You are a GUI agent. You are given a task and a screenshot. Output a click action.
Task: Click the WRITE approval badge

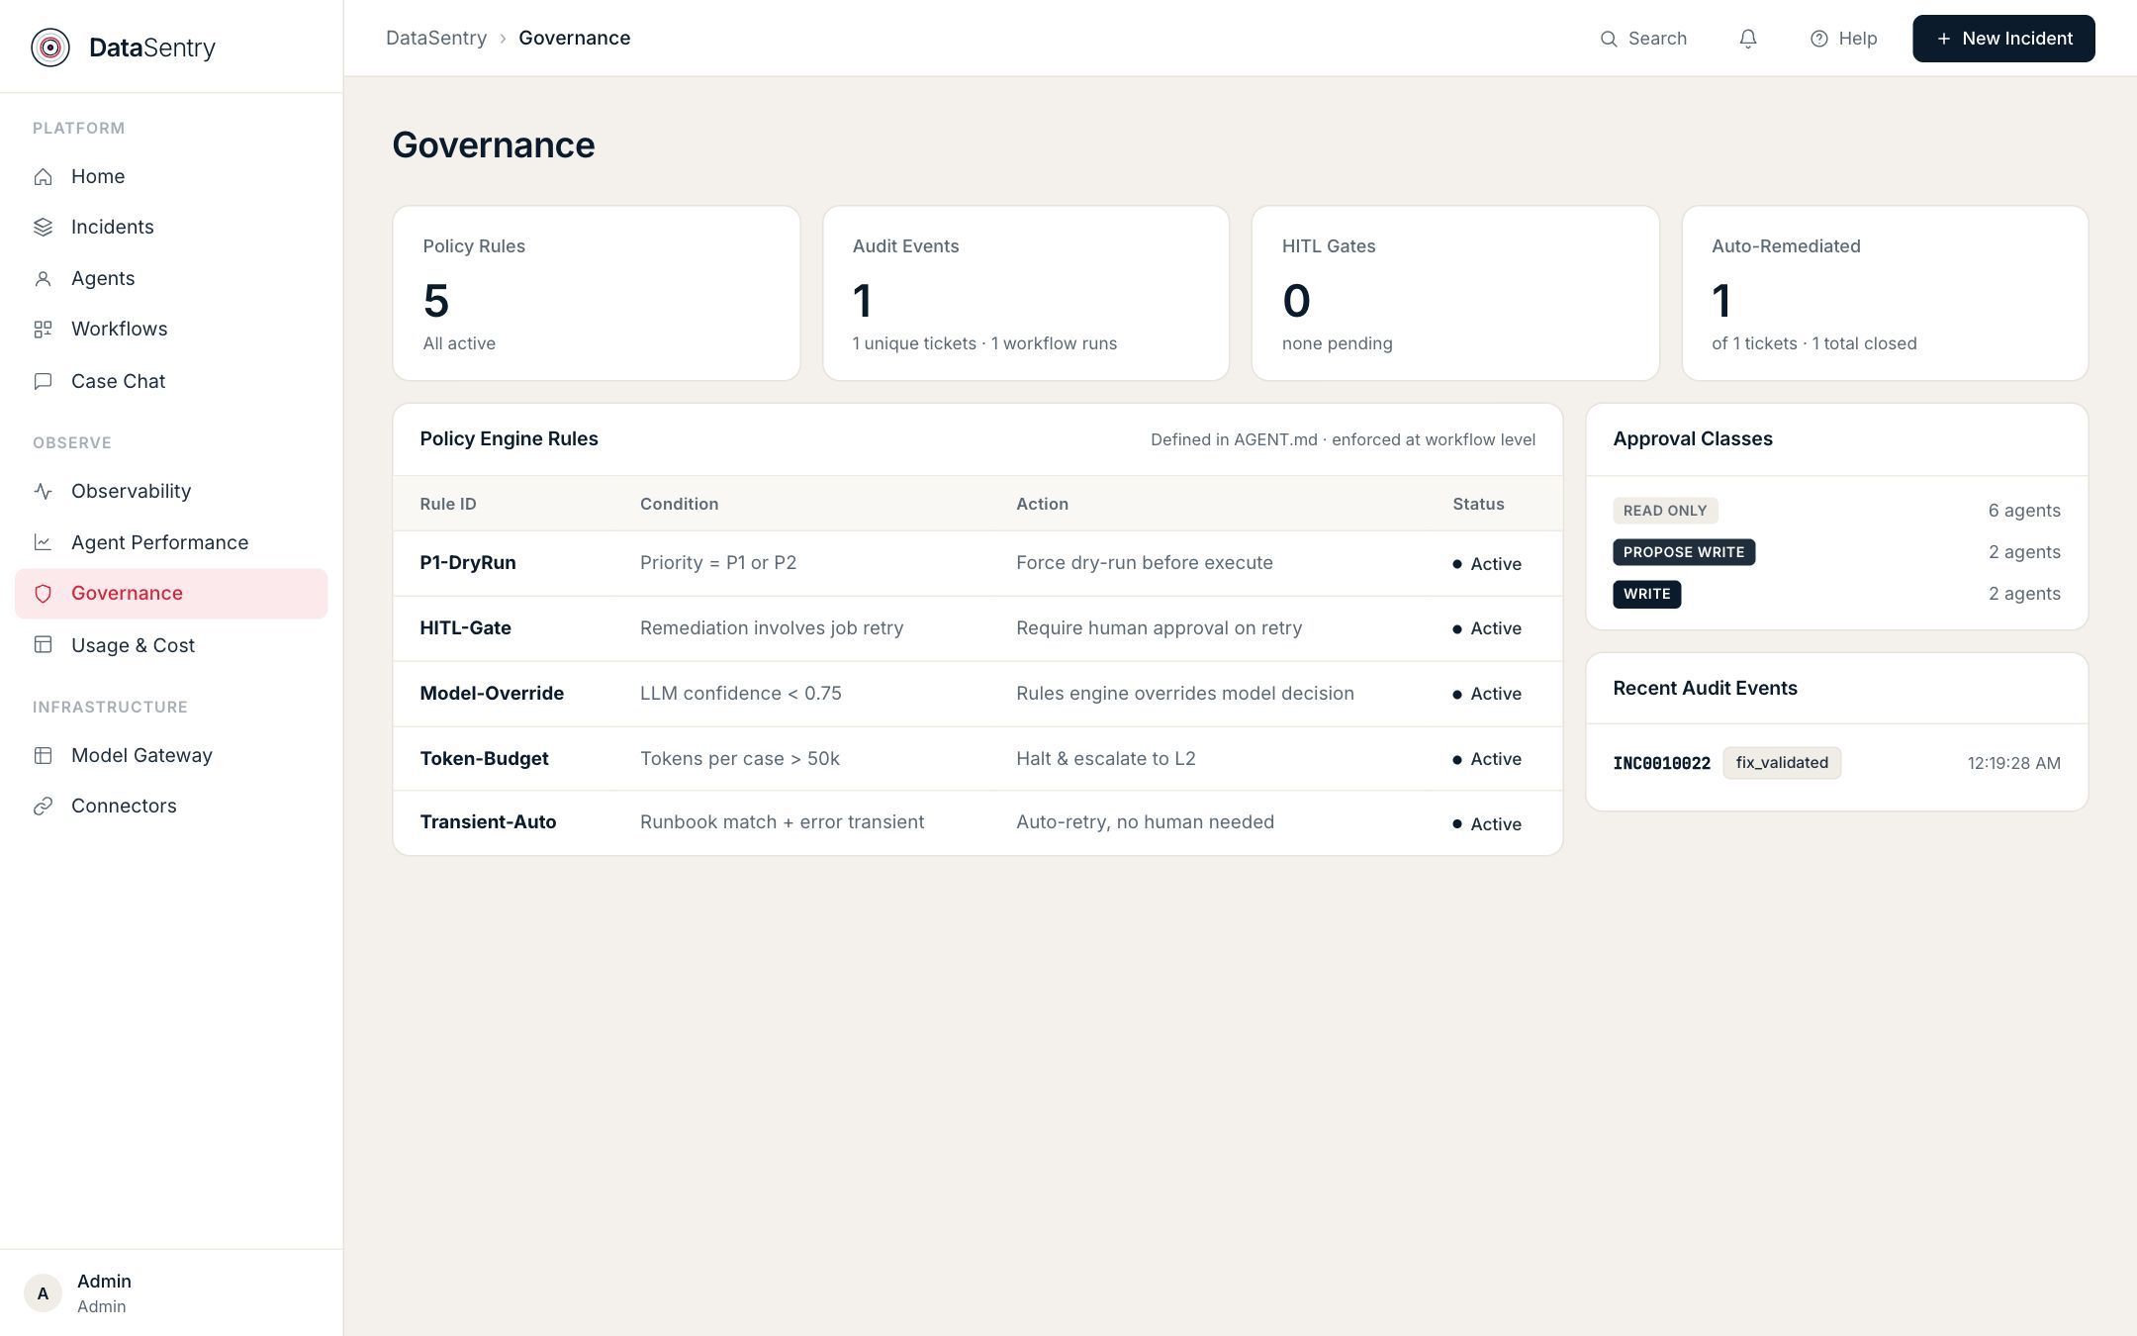[1646, 594]
